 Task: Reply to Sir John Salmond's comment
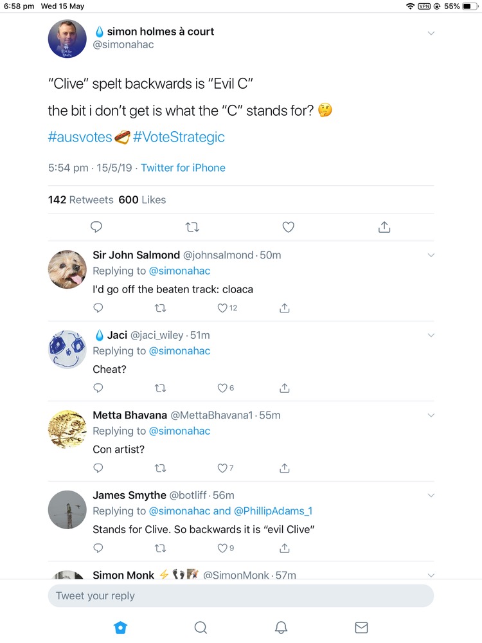(x=98, y=308)
